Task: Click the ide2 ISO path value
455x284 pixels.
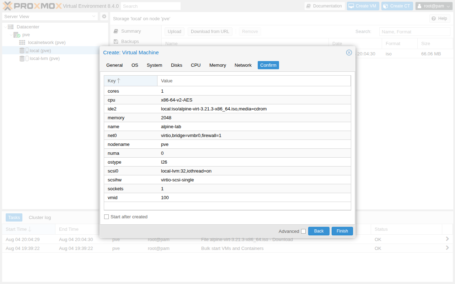Action: coord(214,109)
